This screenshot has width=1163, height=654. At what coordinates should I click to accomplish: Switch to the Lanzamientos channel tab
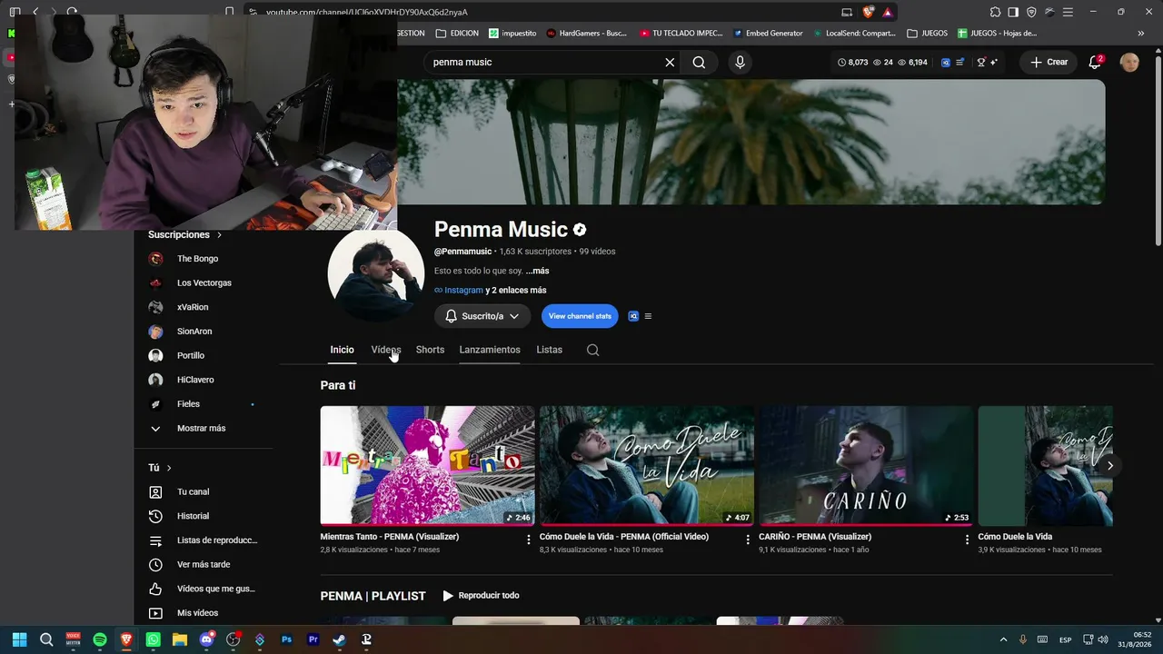click(x=490, y=350)
